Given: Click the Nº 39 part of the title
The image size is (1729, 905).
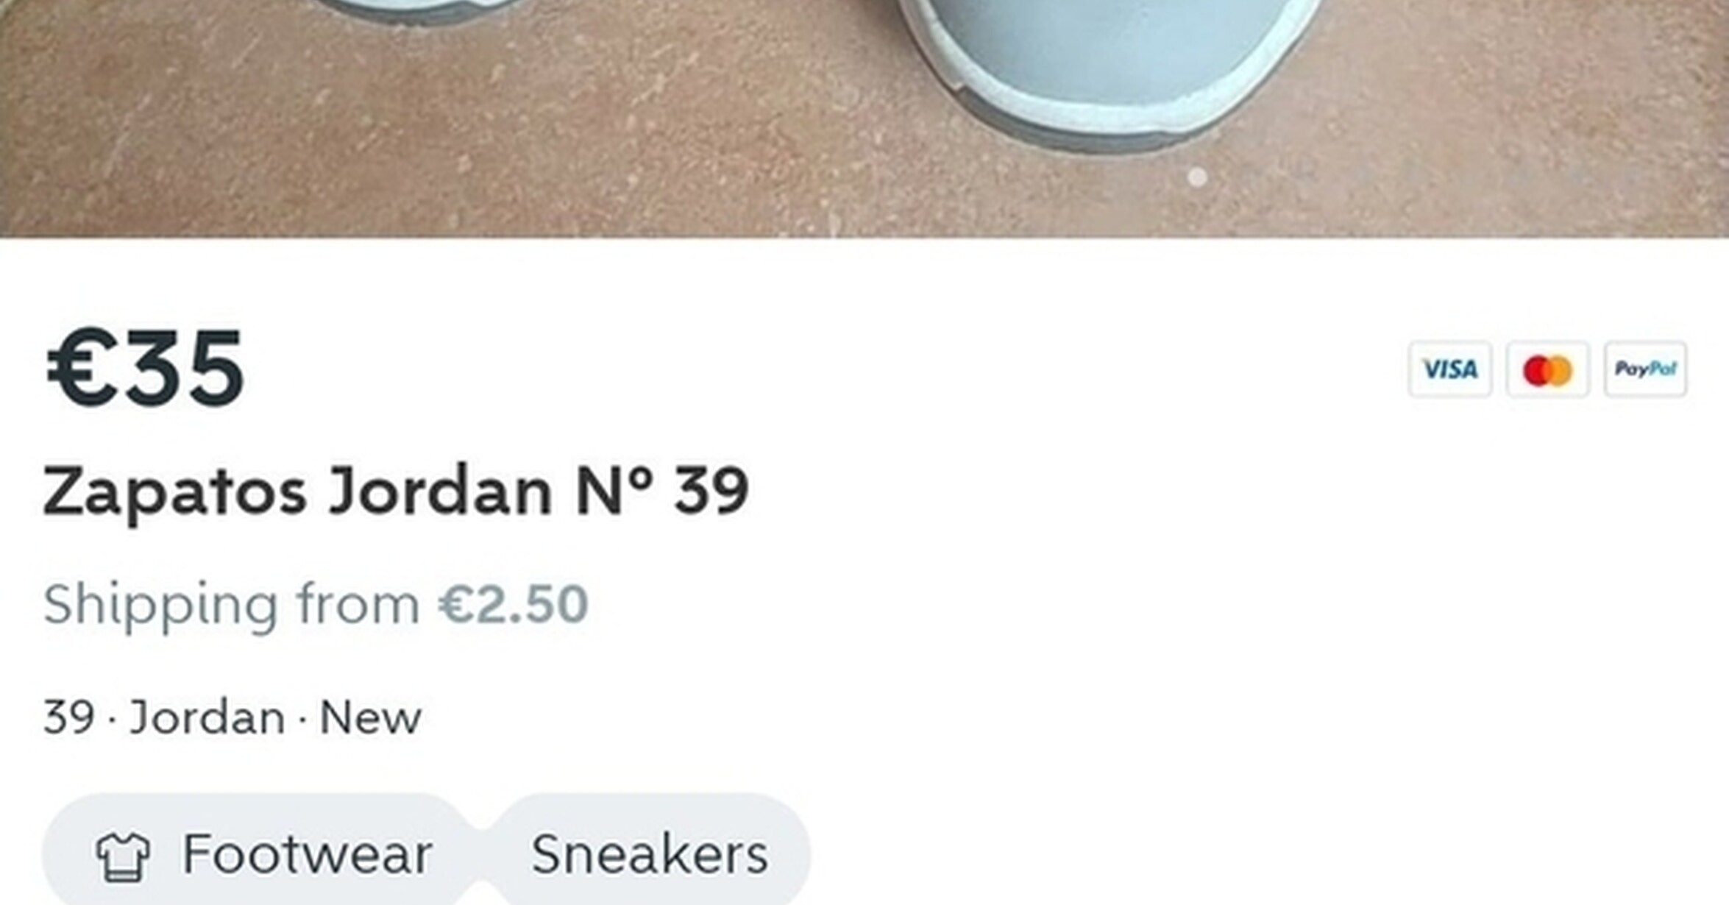Looking at the screenshot, I should click(662, 489).
